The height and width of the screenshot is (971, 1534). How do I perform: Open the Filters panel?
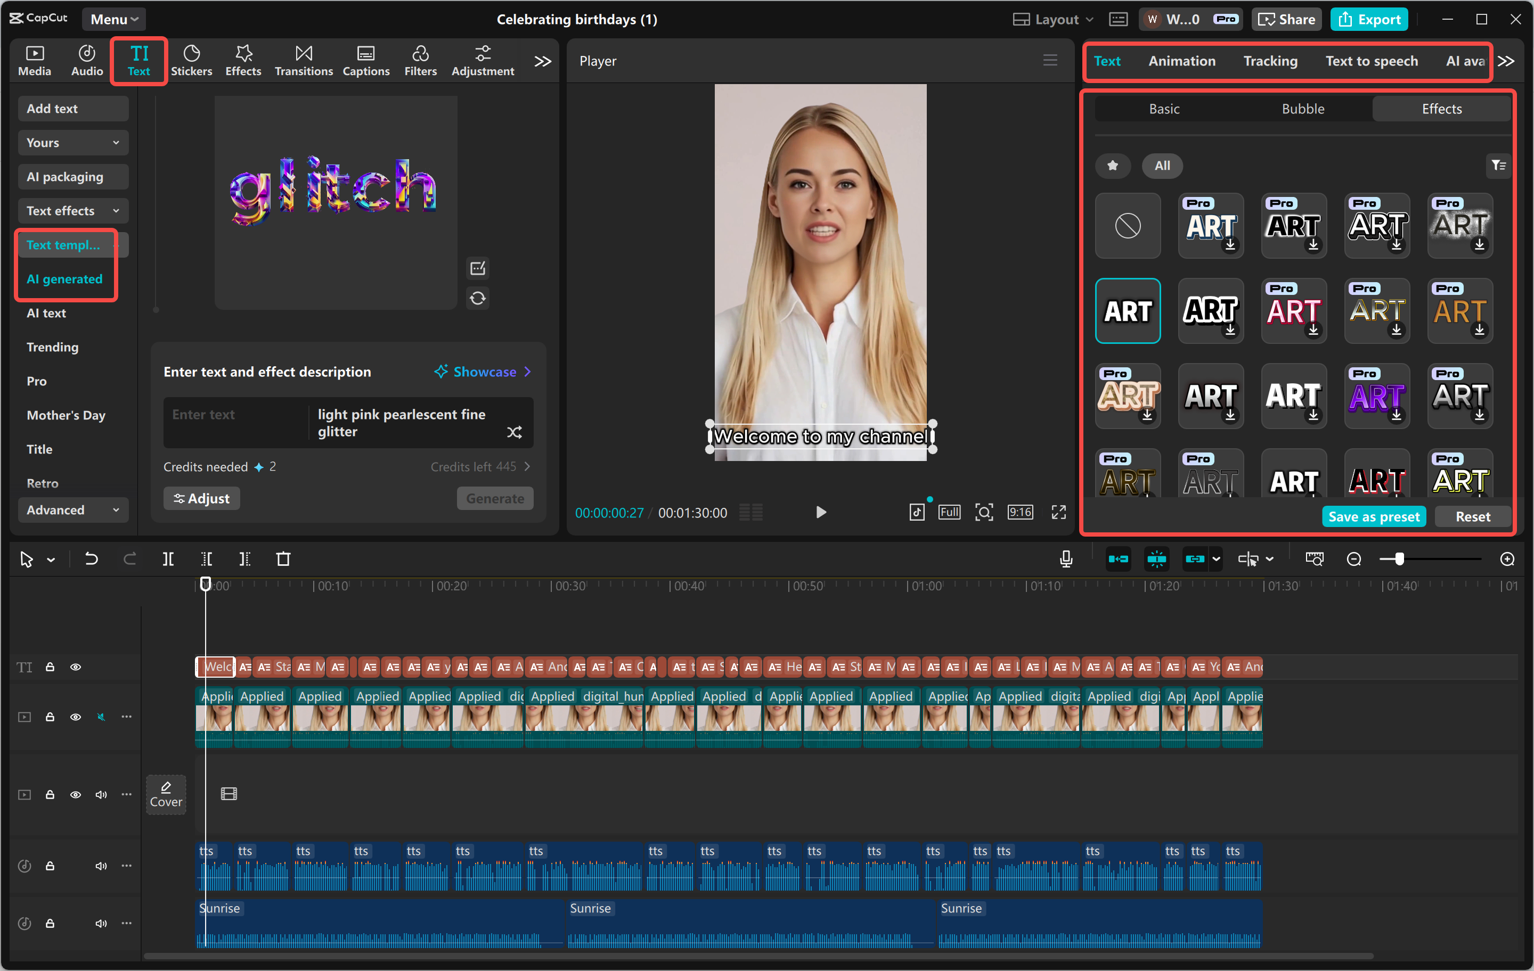(x=420, y=60)
